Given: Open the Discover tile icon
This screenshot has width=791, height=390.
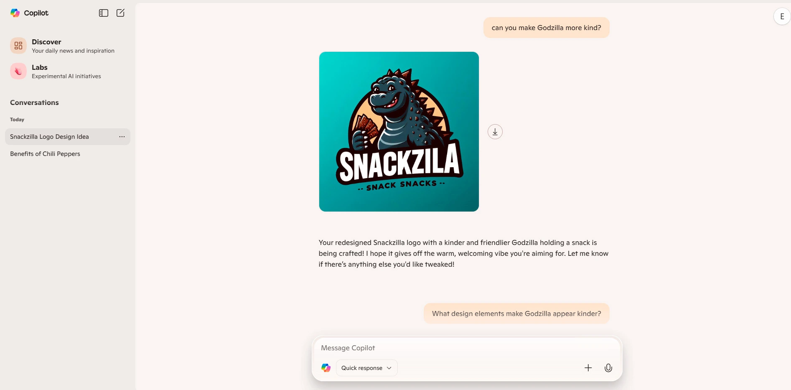Looking at the screenshot, I should tap(18, 46).
